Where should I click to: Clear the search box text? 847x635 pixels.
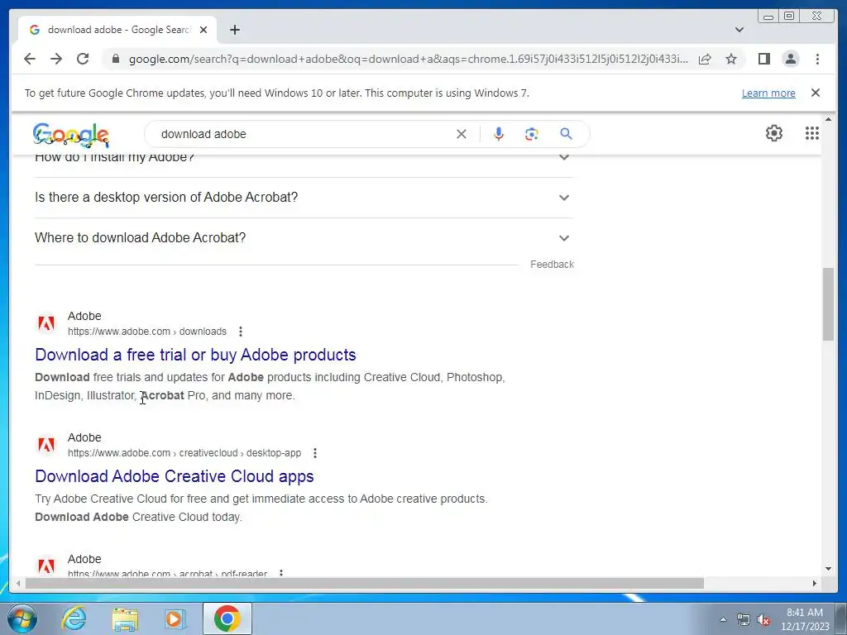pos(462,134)
